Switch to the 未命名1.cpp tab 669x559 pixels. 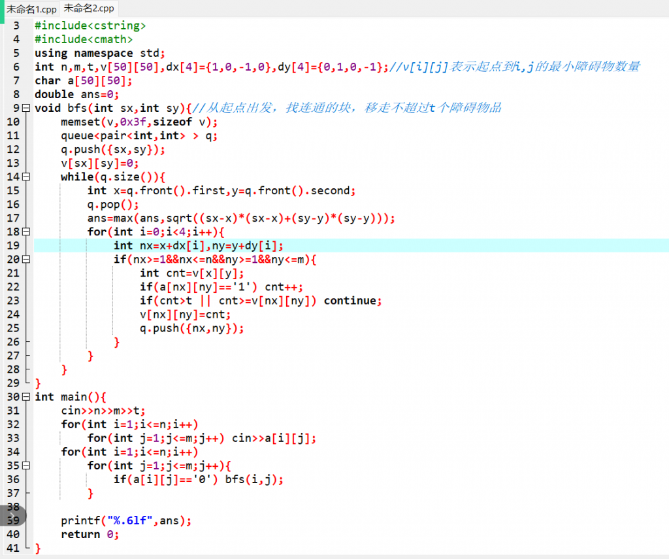tap(31, 9)
